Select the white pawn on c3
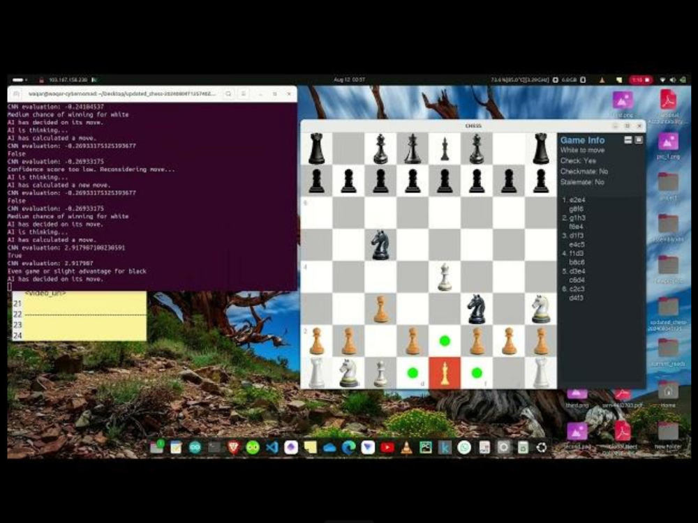Screen dimensions: 698x523 click(x=380, y=309)
